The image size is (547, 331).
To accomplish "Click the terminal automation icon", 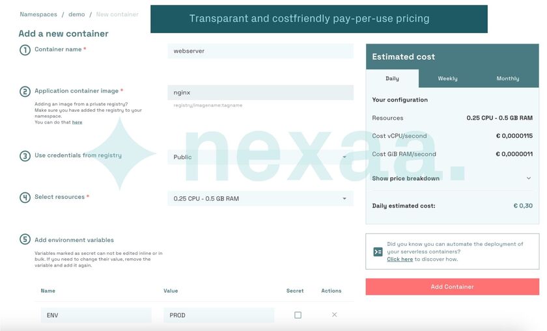I will tap(378, 252).
